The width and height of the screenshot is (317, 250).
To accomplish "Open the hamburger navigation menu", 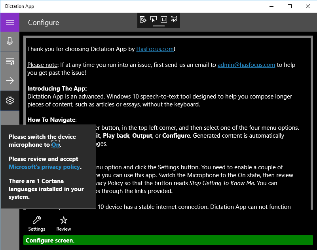I will pyautogui.click(x=10, y=22).
